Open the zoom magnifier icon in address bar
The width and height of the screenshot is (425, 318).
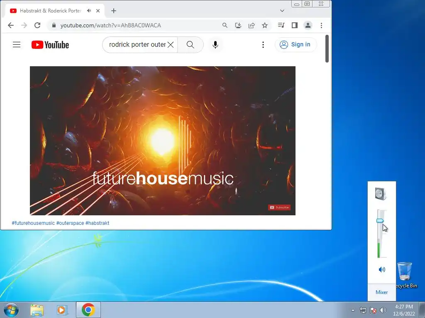click(225, 25)
